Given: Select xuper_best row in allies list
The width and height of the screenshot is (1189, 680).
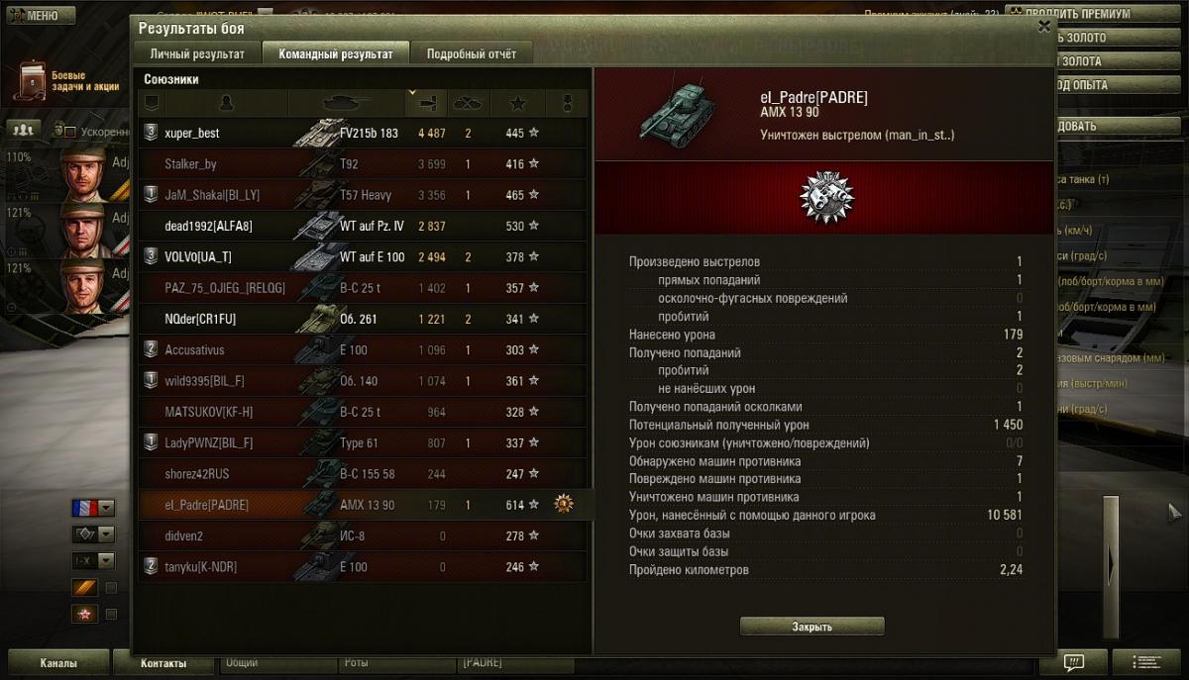Looking at the screenshot, I should tap(363, 133).
